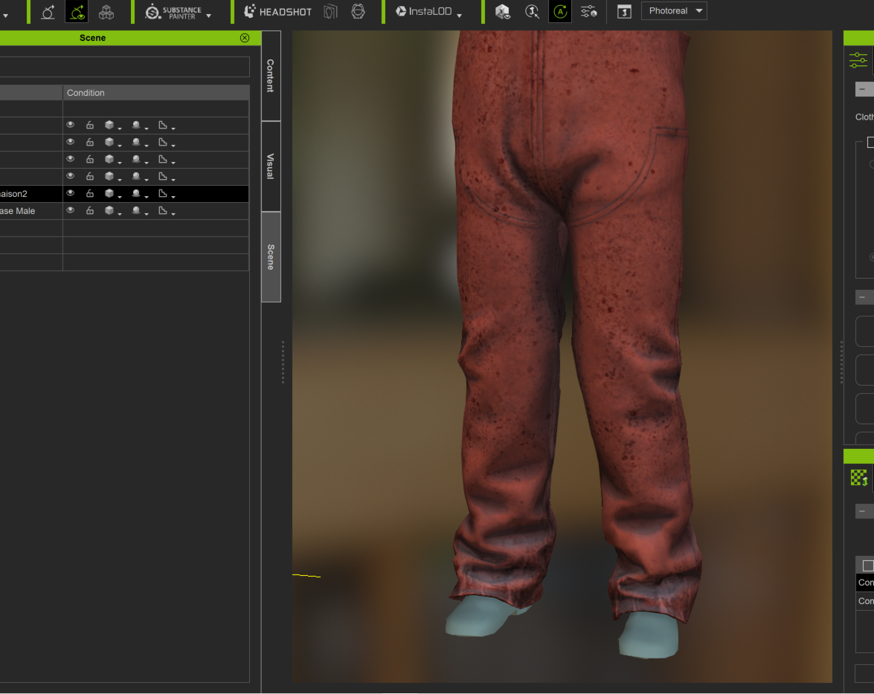Image resolution: width=874 pixels, height=694 pixels.
Task: Switch to the Visual side tab
Action: [x=271, y=166]
